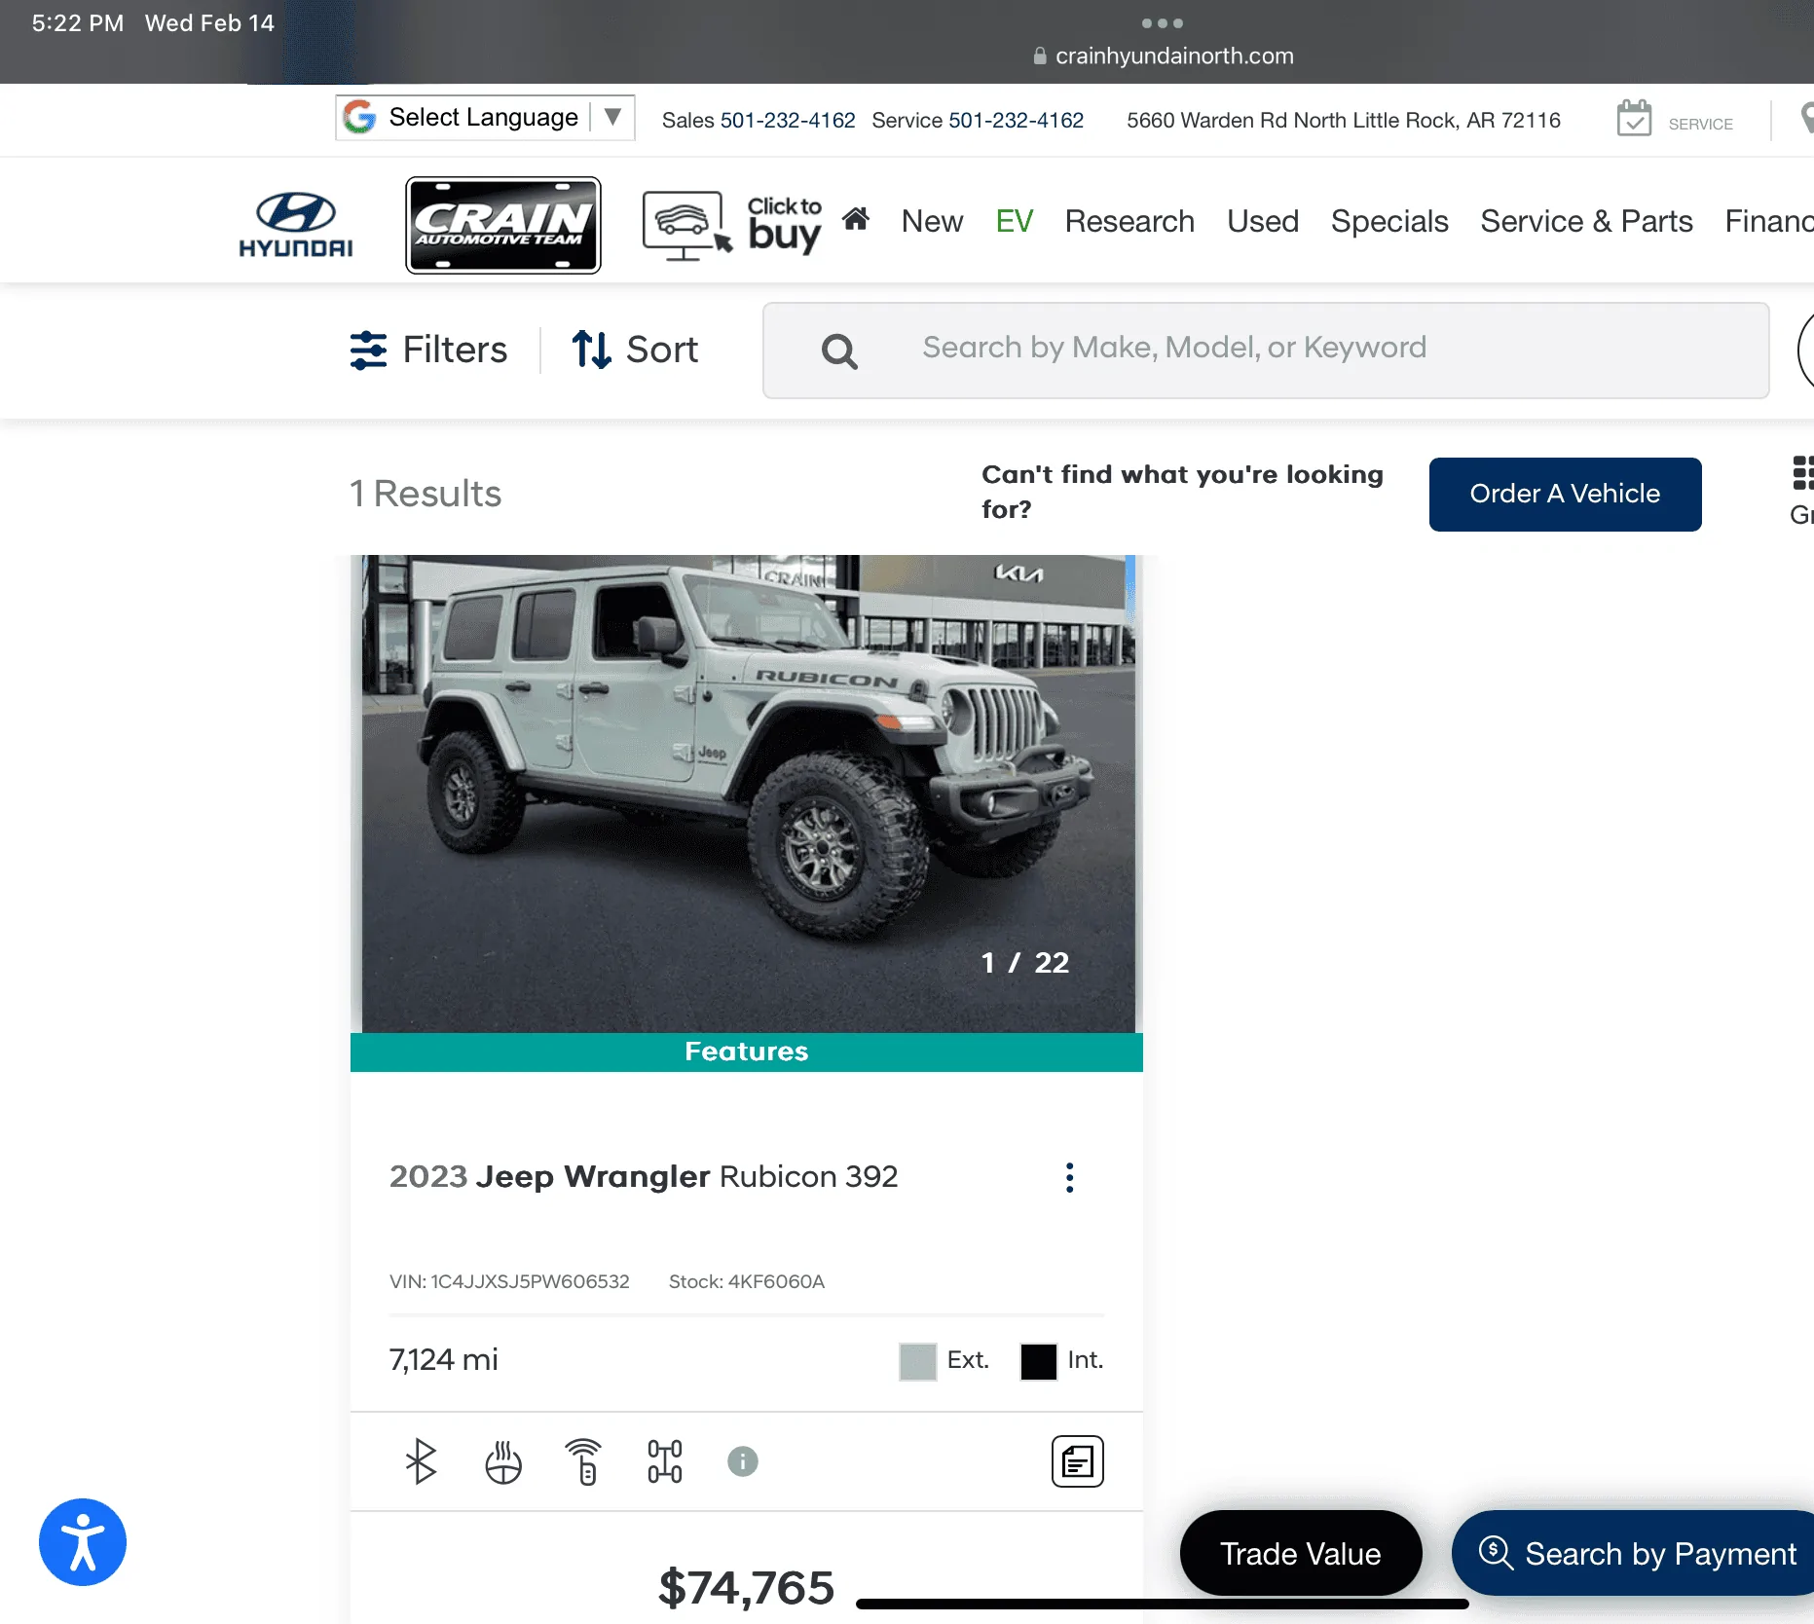
Task: Open the Service & Parts menu
Action: tap(1586, 221)
